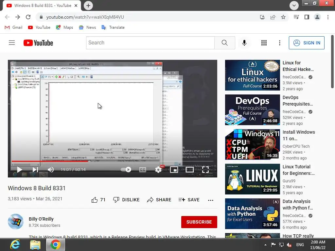Viewport: 335px width, 251px height.
Task: Like the video with thumbs up
Action: tap(98, 200)
